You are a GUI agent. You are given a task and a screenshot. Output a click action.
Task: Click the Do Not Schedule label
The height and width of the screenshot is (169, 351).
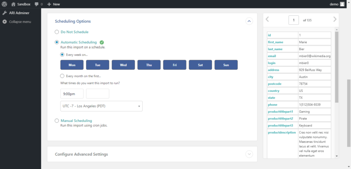tap(75, 32)
